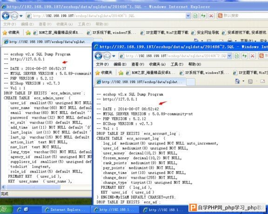Screen dimensions: 268x214
Task: Click 'ecs_account_log' CREATE TABLE line
Action: coord(131,139)
